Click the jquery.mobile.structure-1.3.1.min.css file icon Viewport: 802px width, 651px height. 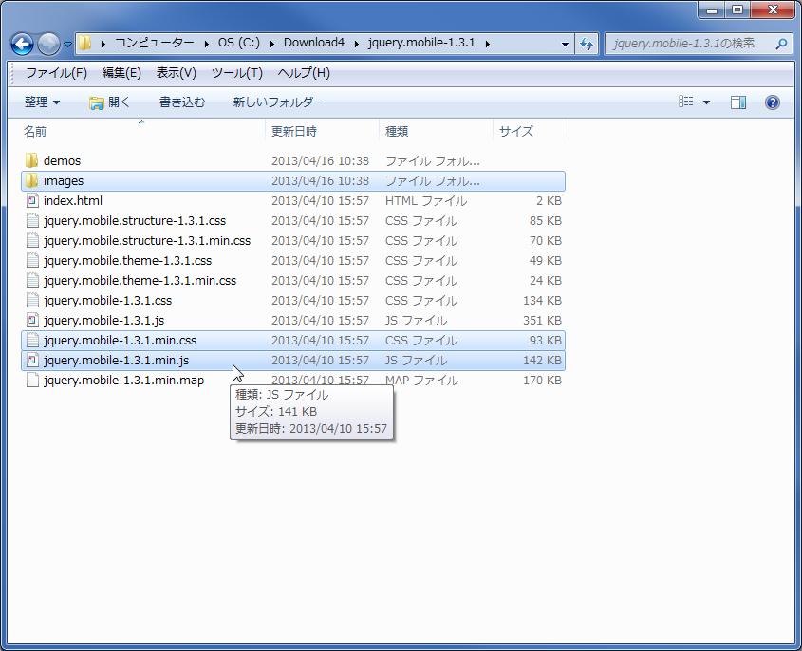[32, 240]
